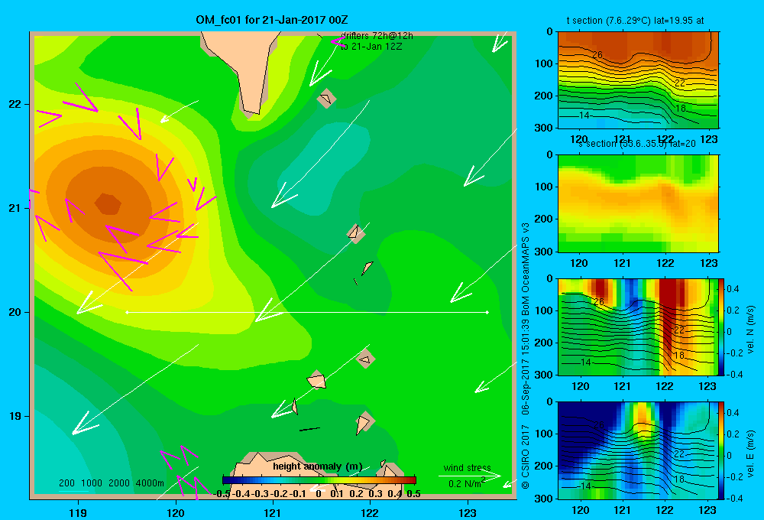
Task: Click longitude label 123 under main map
Action: 468,512
